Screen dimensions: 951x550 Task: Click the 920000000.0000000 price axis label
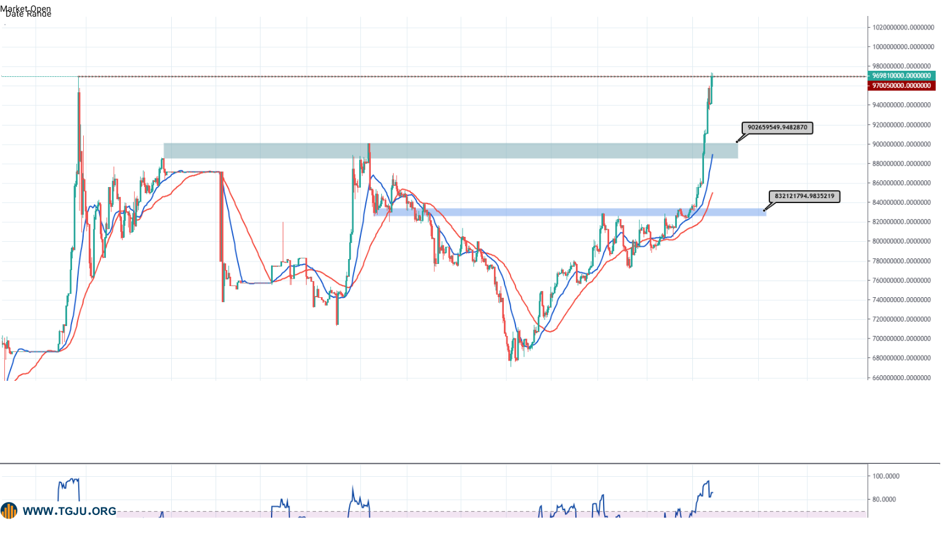click(x=901, y=125)
